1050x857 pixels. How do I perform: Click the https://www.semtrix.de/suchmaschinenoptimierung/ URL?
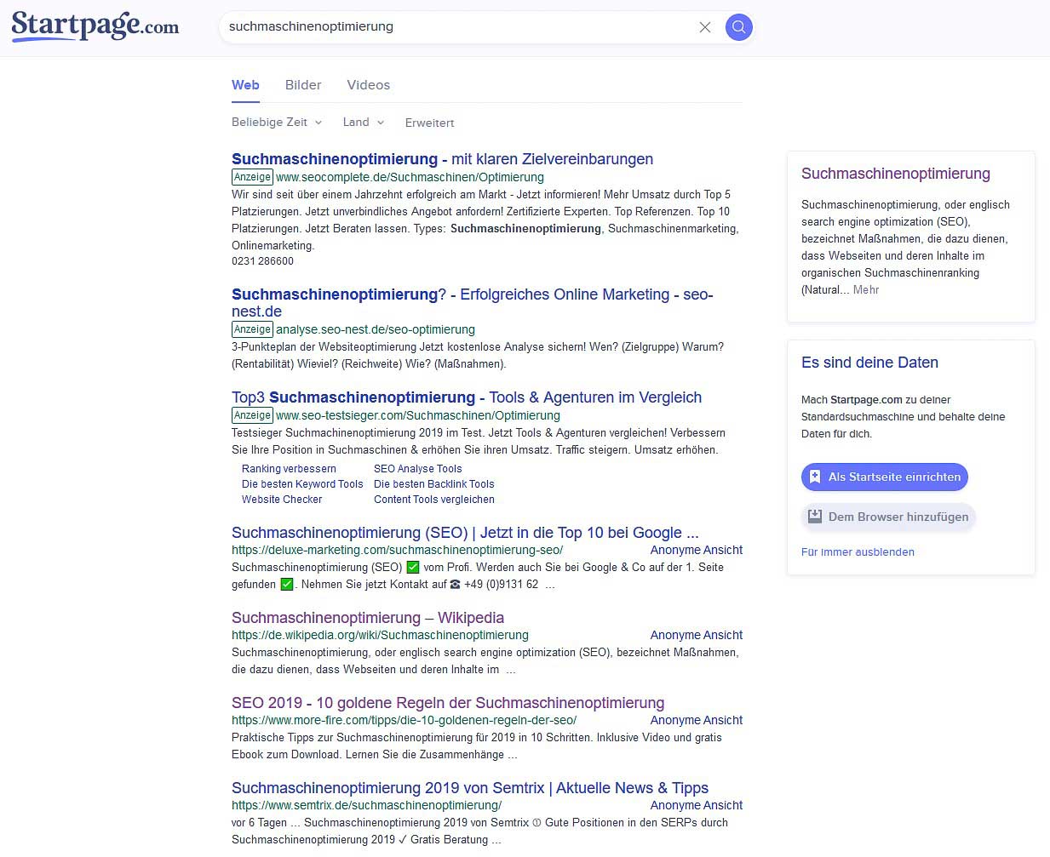(366, 806)
